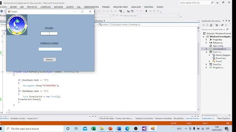Open Excel from the taskbar

click(93, 129)
